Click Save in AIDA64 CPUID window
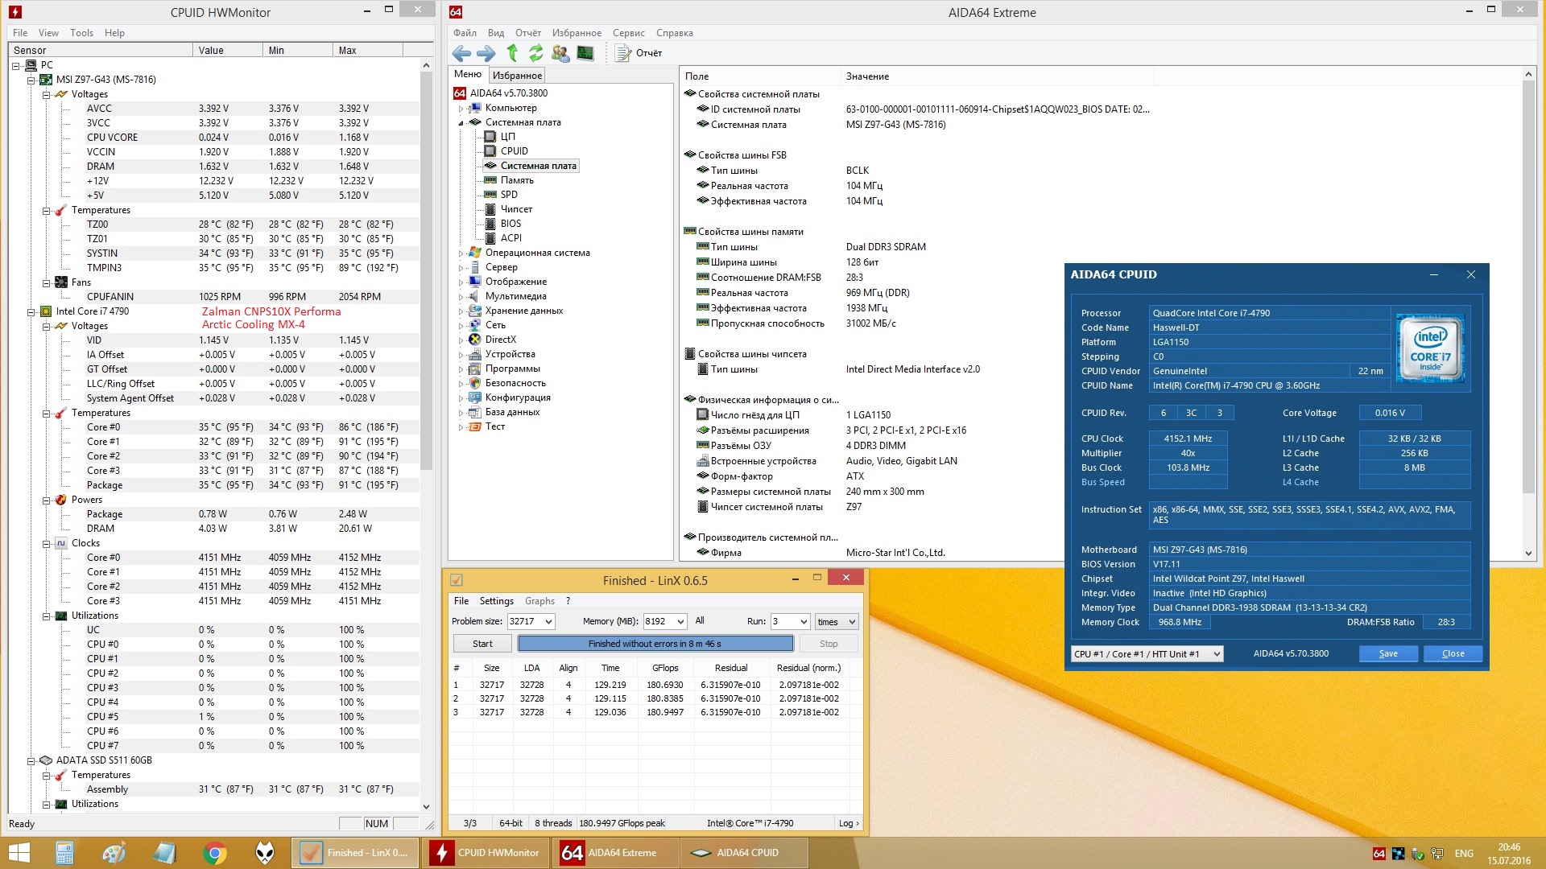The height and width of the screenshot is (869, 1546). coord(1388,653)
